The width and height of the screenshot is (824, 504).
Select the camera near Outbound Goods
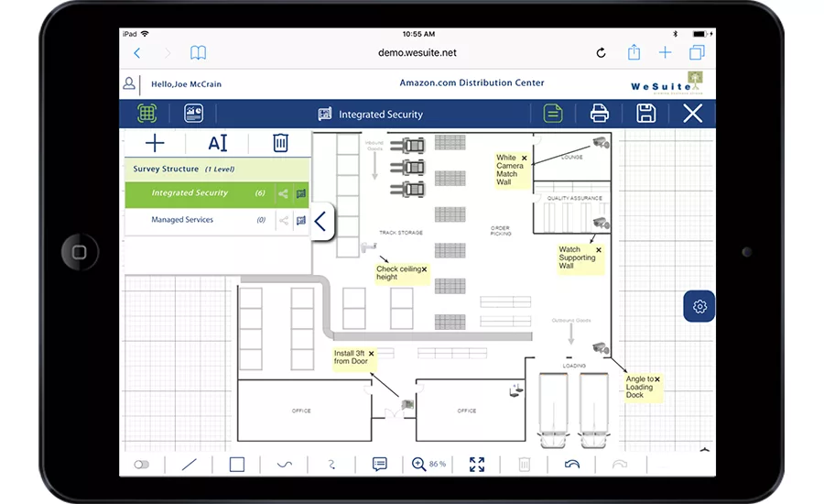click(x=602, y=347)
